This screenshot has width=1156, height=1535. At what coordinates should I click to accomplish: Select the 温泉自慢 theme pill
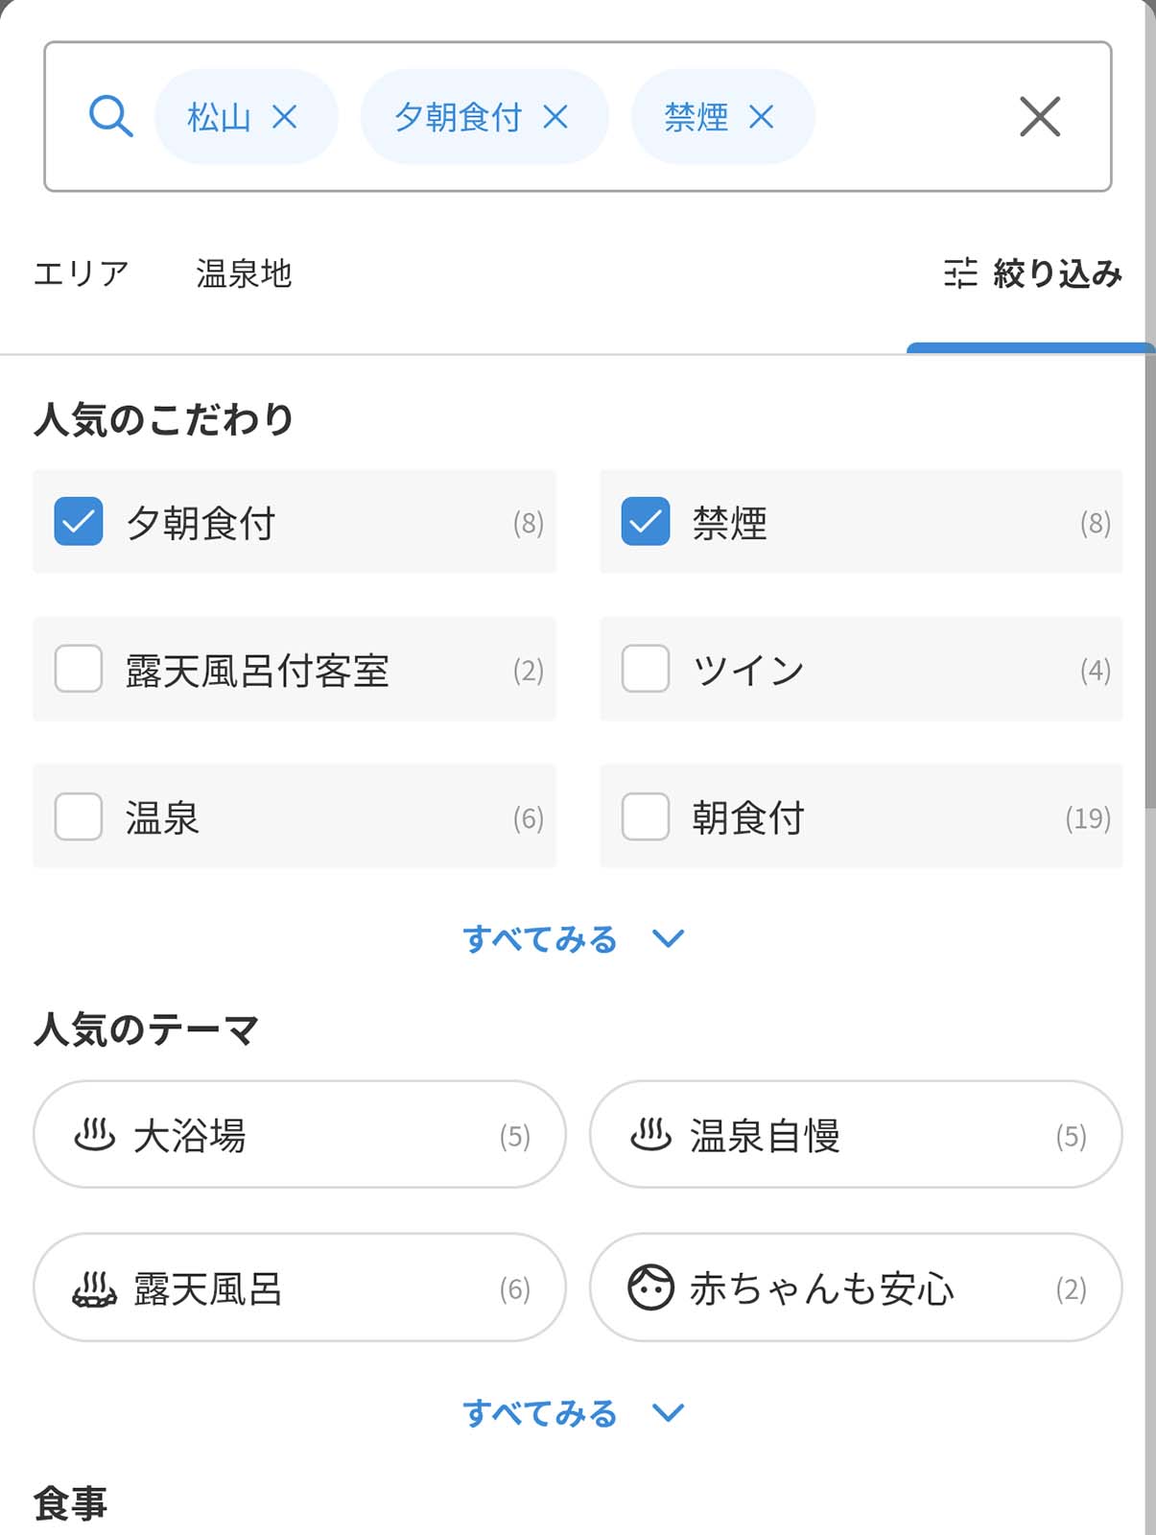pos(856,1135)
